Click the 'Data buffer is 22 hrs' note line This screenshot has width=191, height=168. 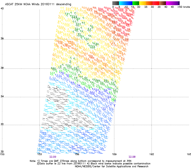point(61,164)
